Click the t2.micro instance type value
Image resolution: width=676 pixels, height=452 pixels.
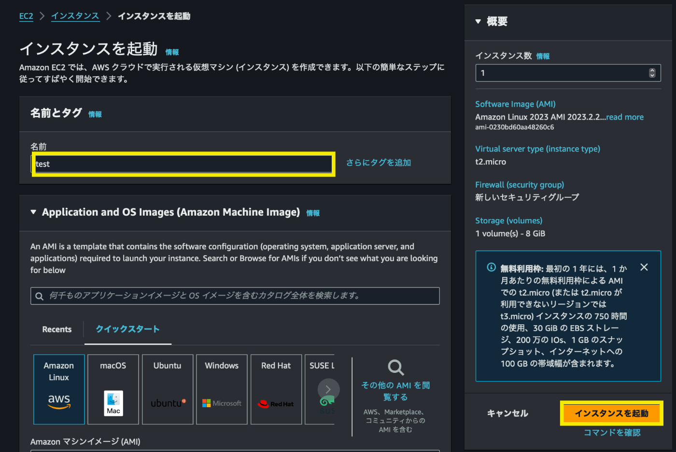click(x=491, y=162)
